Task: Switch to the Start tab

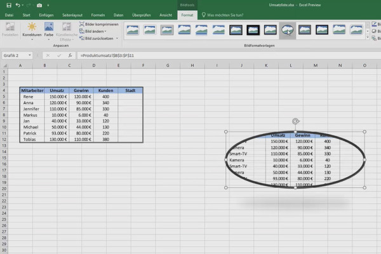Action: point(26,15)
